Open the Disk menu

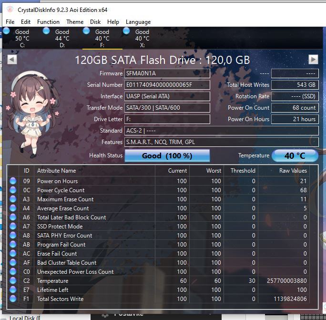(95, 22)
